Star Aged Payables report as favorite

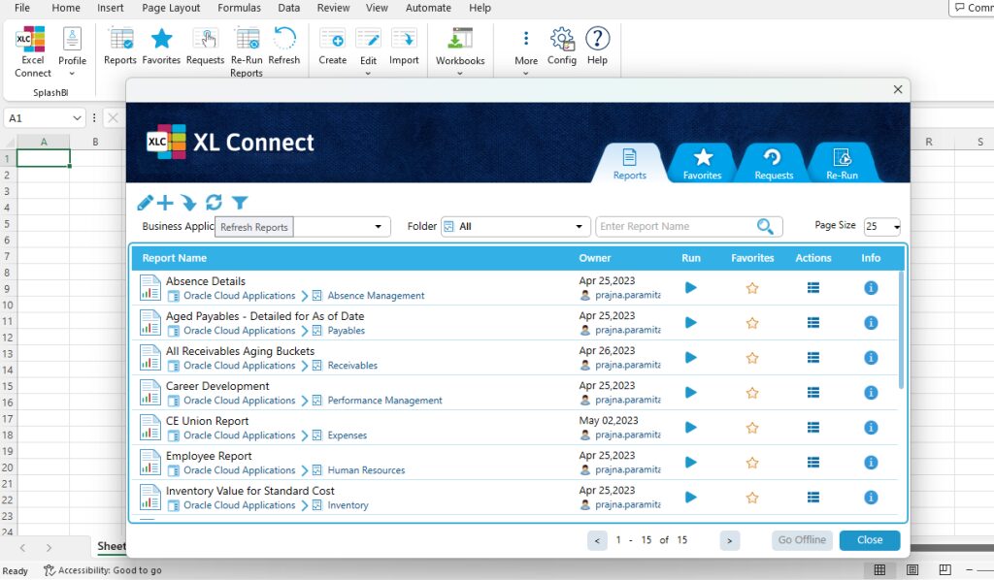(751, 323)
